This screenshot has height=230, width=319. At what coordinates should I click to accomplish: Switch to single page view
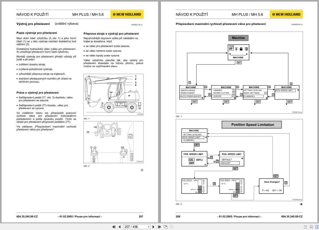point(305,227)
